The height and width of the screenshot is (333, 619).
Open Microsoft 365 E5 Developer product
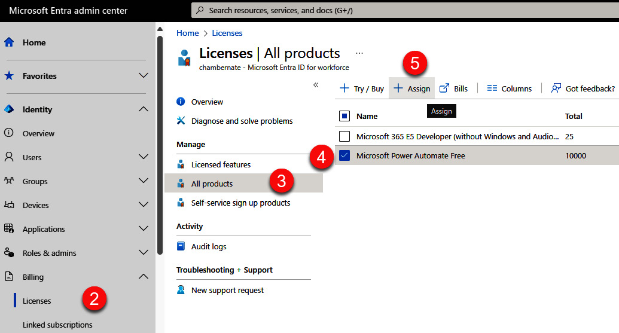coord(458,136)
